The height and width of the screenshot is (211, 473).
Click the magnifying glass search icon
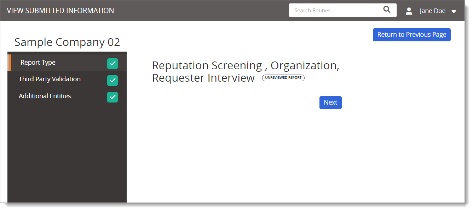coord(387,10)
